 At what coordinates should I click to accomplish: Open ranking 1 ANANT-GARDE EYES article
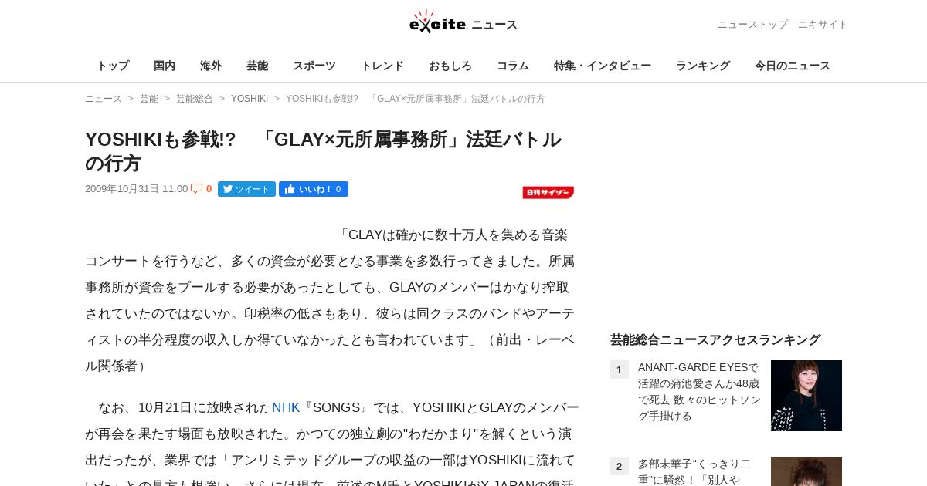click(700, 392)
